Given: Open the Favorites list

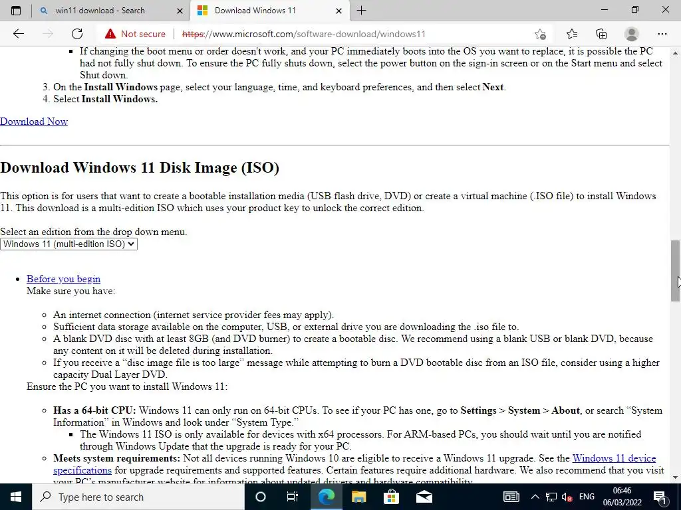Looking at the screenshot, I should point(572,34).
